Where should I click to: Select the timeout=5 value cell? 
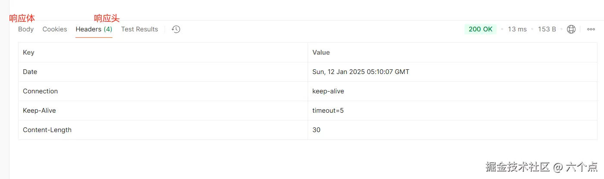point(328,111)
